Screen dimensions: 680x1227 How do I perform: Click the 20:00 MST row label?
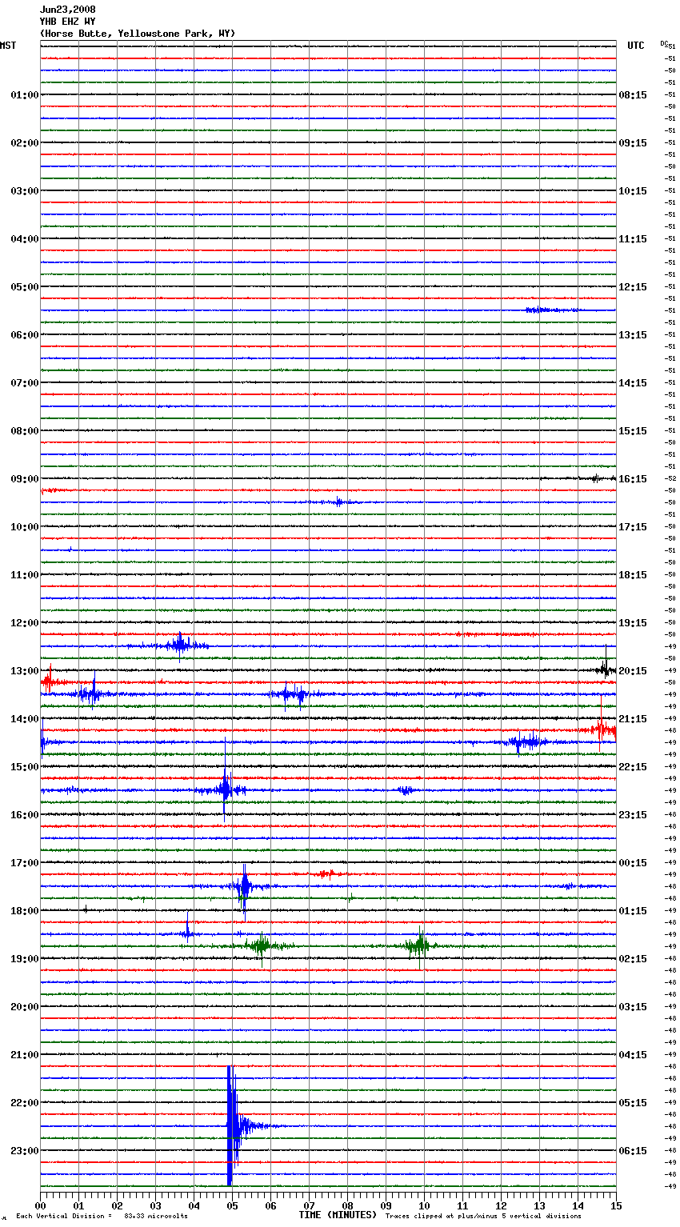click(25, 1007)
